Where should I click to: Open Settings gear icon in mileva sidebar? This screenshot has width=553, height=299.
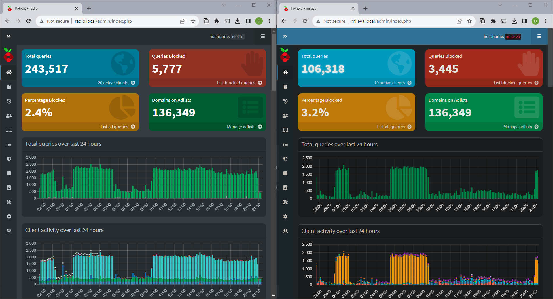click(285, 216)
